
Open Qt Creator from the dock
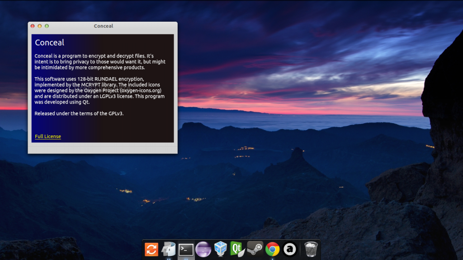pos(237,249)
